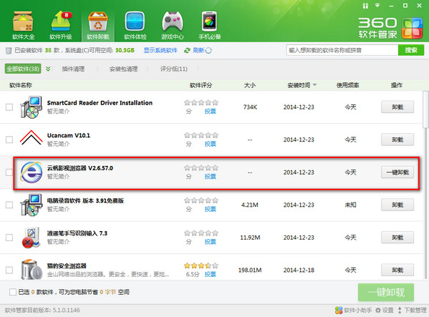The image size is (429, 317).
Task: Tick checkbox for 猎豹安全浏览器
Action: pos(9,270)
